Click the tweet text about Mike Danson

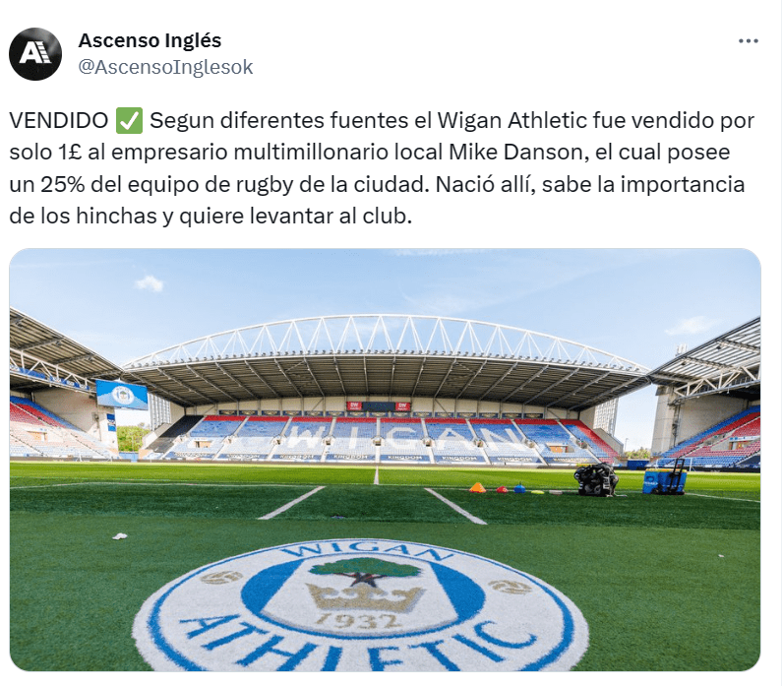click(x=382, y=168)
